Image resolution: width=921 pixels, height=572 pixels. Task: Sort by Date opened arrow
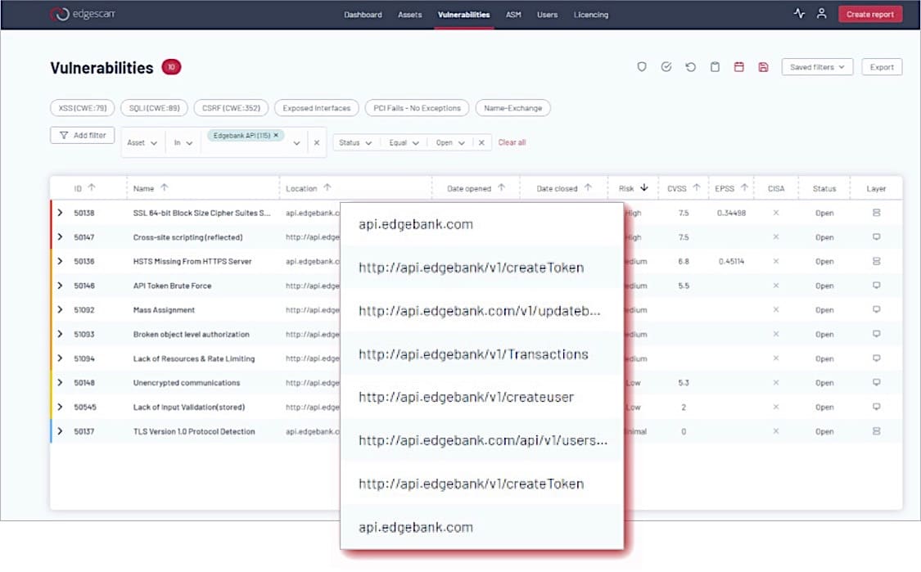(501, 188)
